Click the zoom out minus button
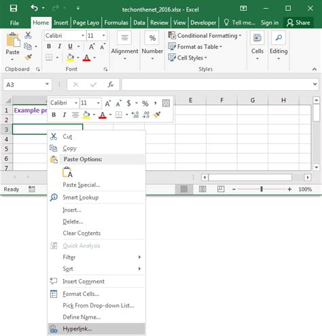 point(234,189)
